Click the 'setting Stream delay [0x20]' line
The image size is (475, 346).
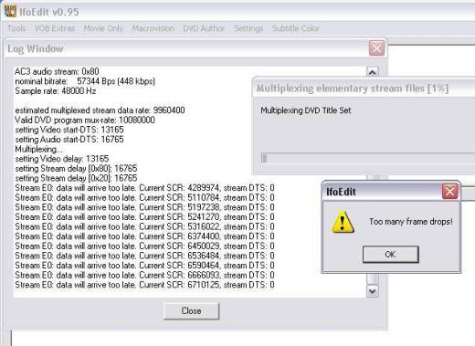coord(76,178)
